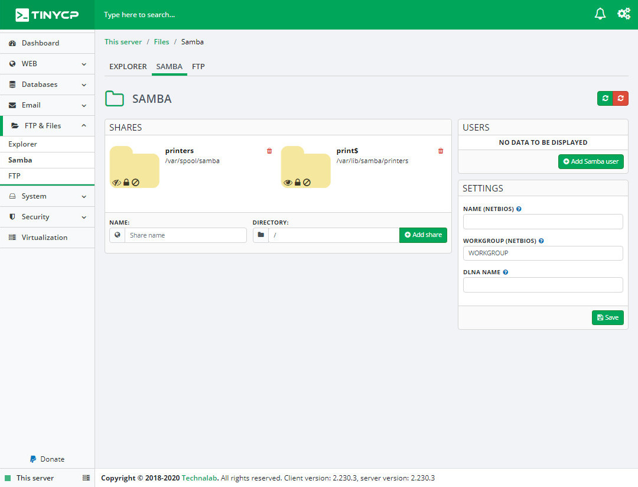Viewport: 638px width, 487px height.
Task: Switch to the FTP tab
Action: [x=198, y=66]
